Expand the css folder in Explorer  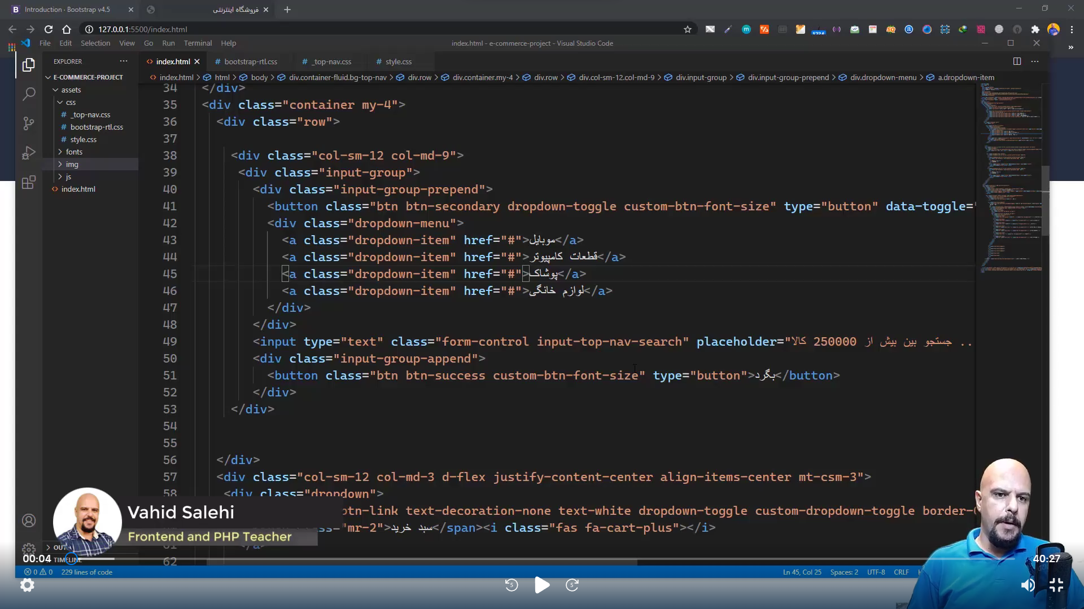[x=71, y=102]
